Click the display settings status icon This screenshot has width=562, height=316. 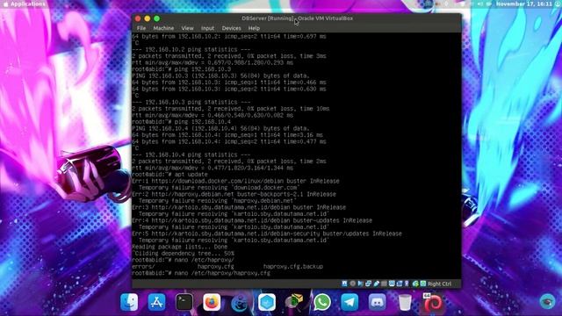[392, 284]
